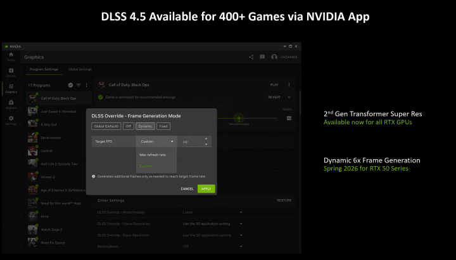This screenshot has width=456, height=260.
Task: Click the Quality settings icon on right
Action: [x=289, y=118]
